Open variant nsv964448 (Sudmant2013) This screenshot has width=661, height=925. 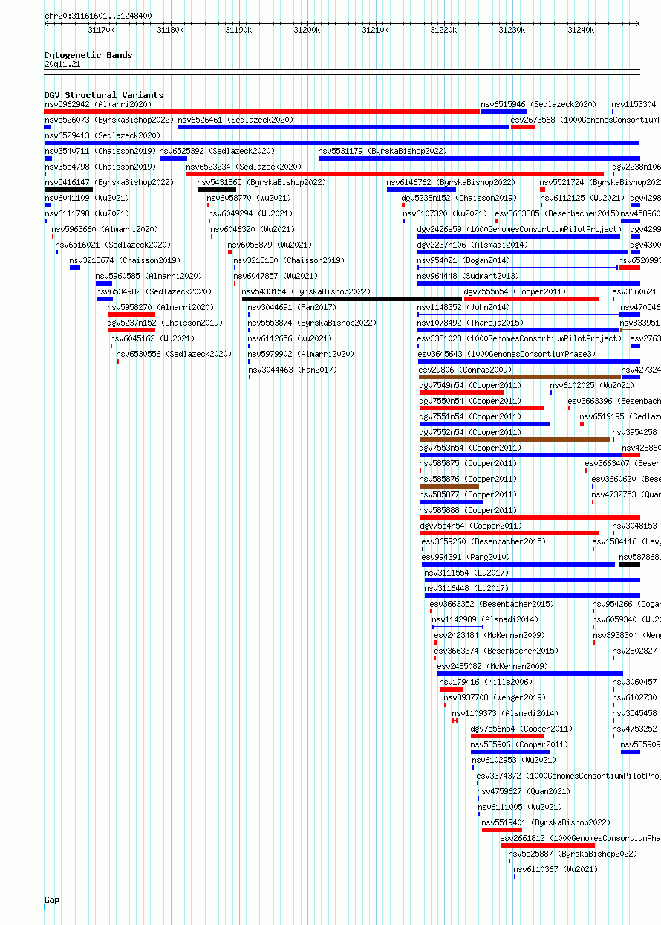468,277
